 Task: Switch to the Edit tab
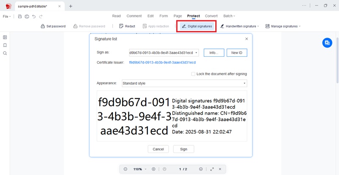tap(150, 16)
